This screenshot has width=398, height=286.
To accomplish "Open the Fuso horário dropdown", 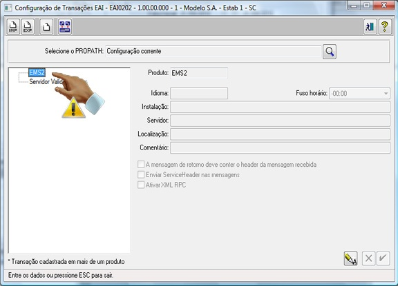I will point(359,94).
